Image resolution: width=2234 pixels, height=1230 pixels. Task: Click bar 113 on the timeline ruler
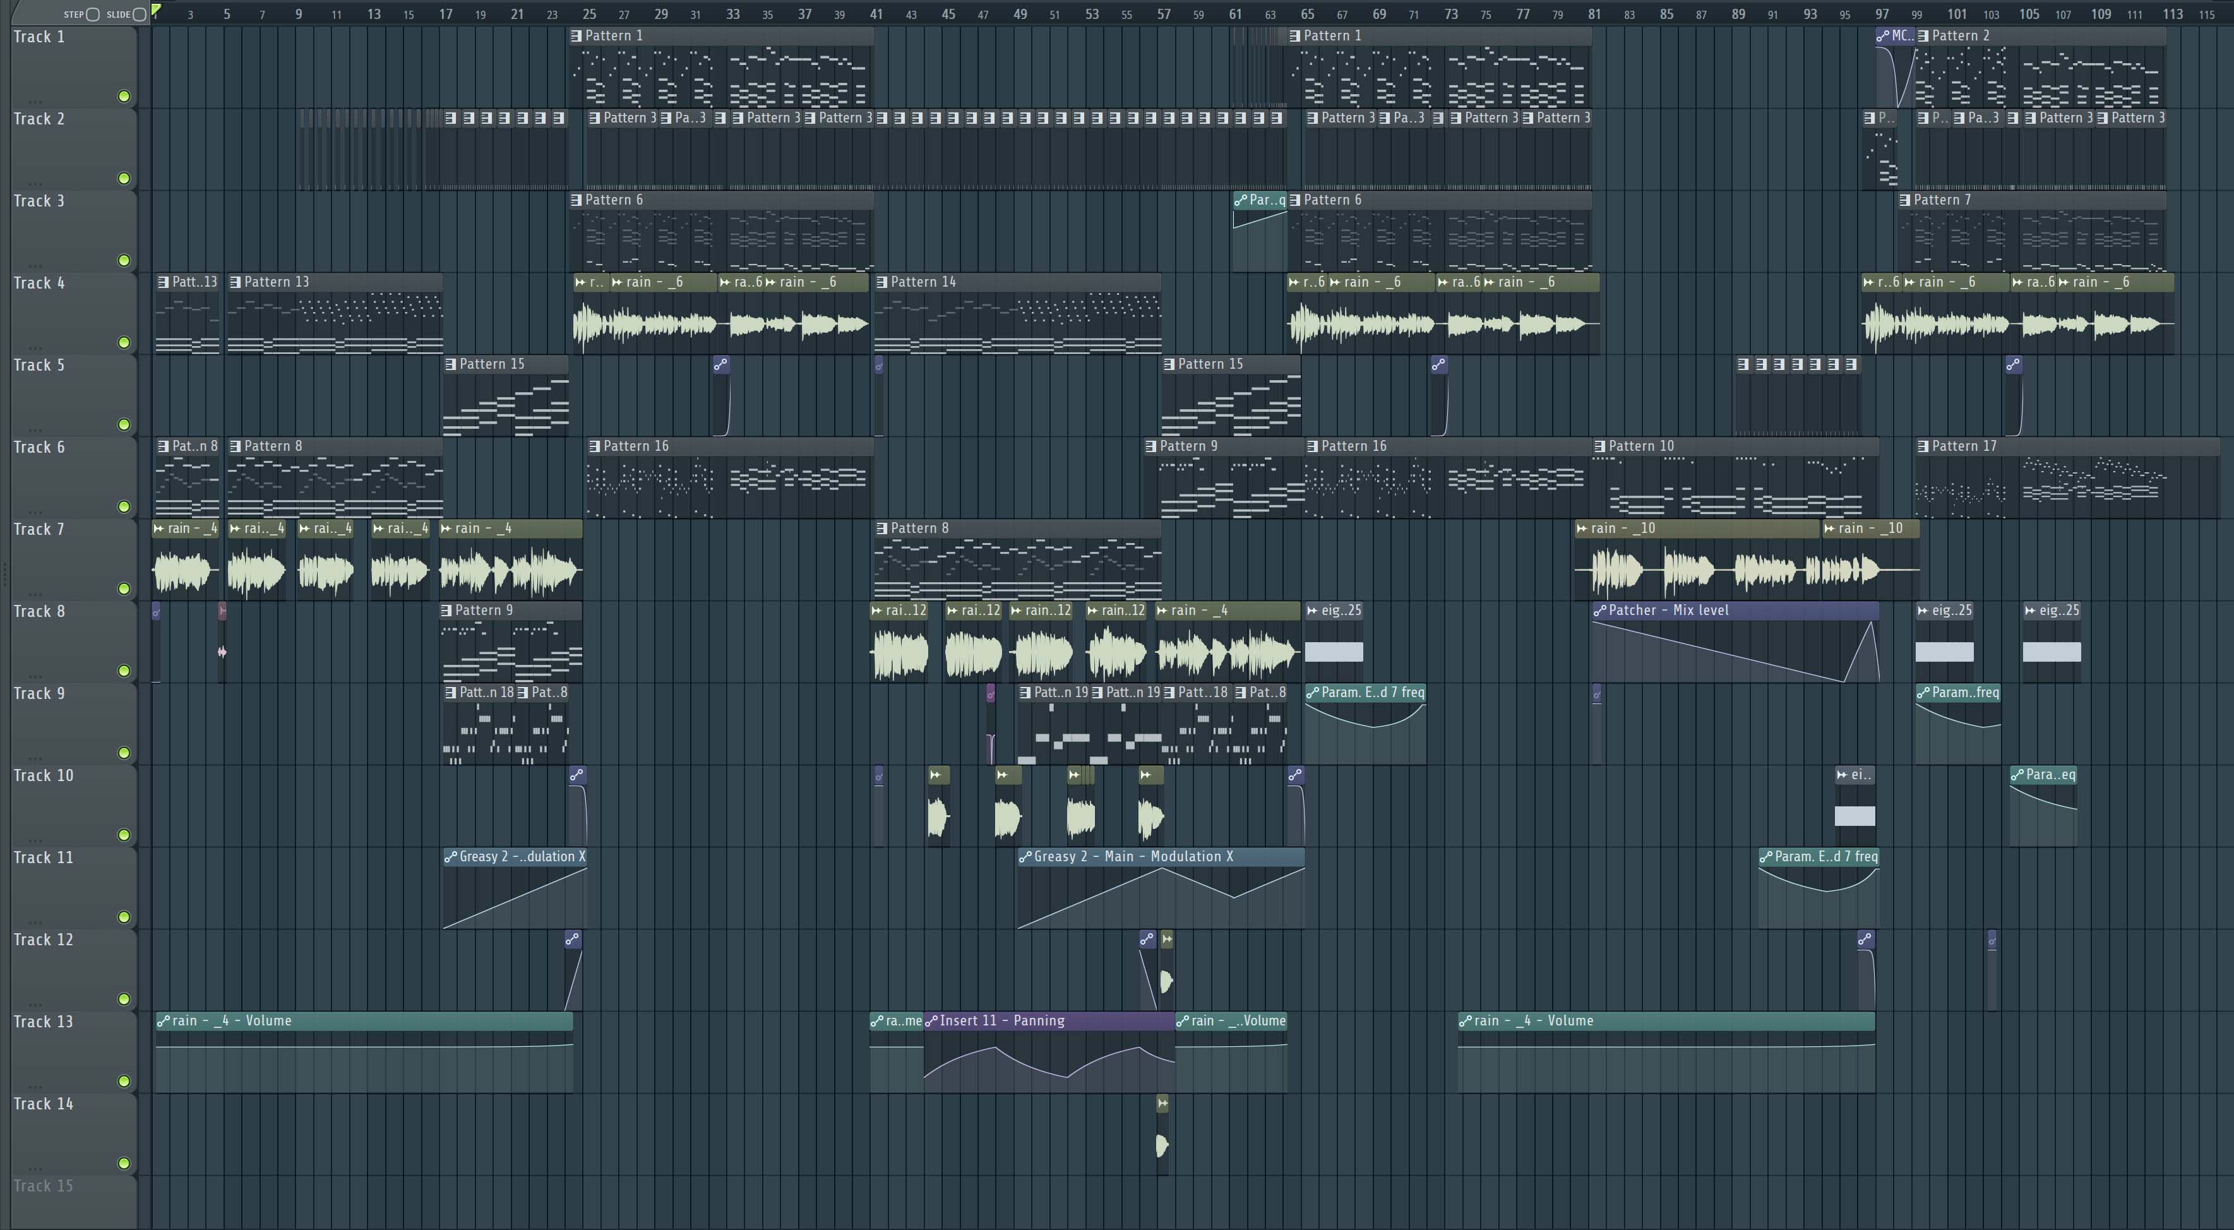point(2172,14)
